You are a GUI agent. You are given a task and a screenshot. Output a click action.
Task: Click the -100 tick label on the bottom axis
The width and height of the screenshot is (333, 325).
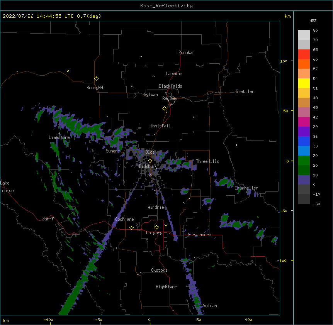pyautogui.click(x=48, y=320)
